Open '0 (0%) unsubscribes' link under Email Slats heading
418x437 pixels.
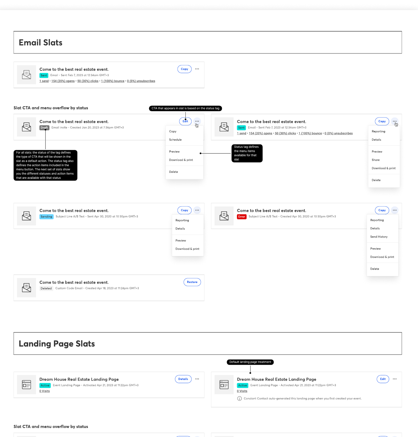141,81
